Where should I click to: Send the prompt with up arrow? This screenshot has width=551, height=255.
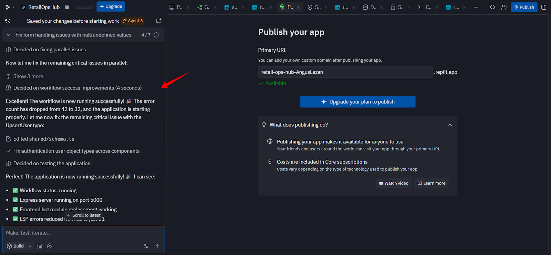point(158,246)
